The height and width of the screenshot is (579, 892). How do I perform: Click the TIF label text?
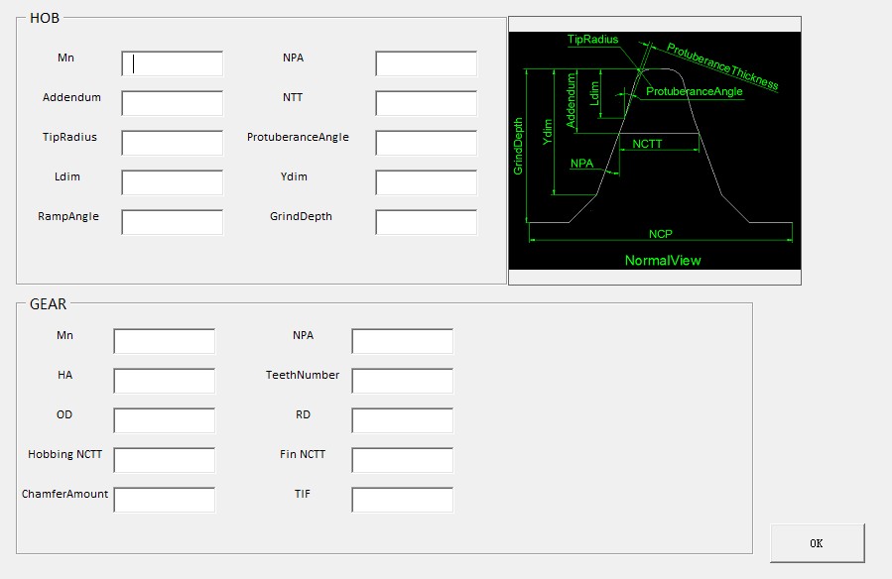tap(302, 494)
